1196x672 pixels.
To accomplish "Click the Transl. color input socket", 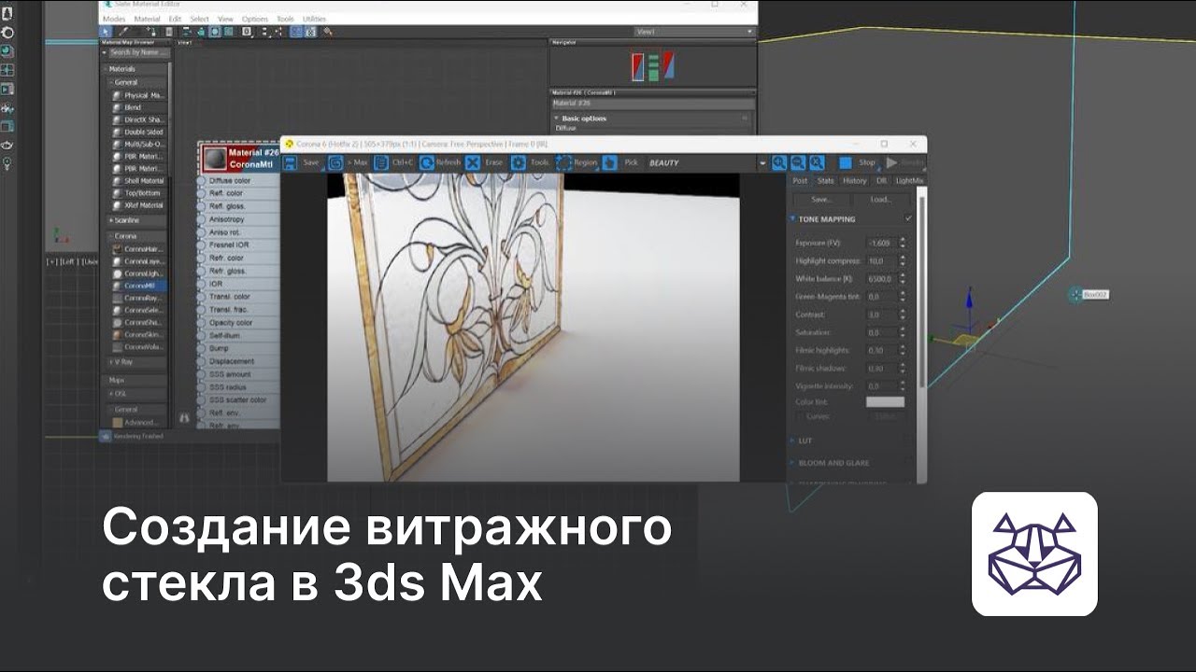I will click(202, 297).
